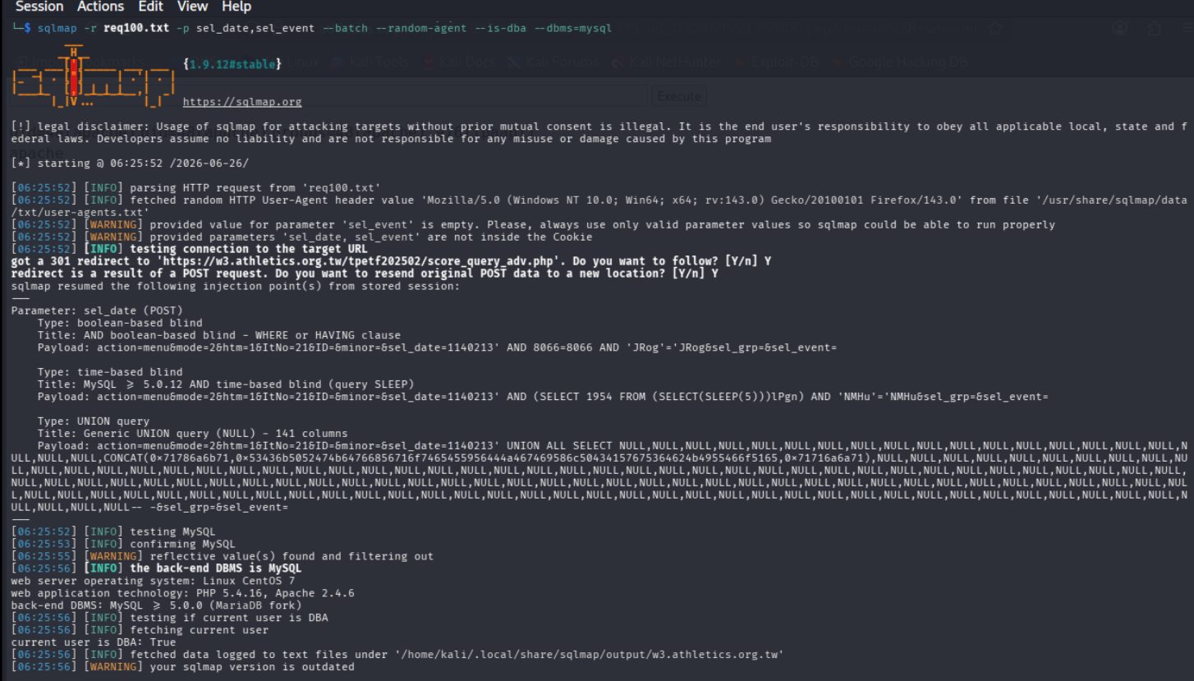Click the 'Parameter: sel_date (POST)' line
Viewport: 1194px width, 681px height.
(x=98, y=311)
